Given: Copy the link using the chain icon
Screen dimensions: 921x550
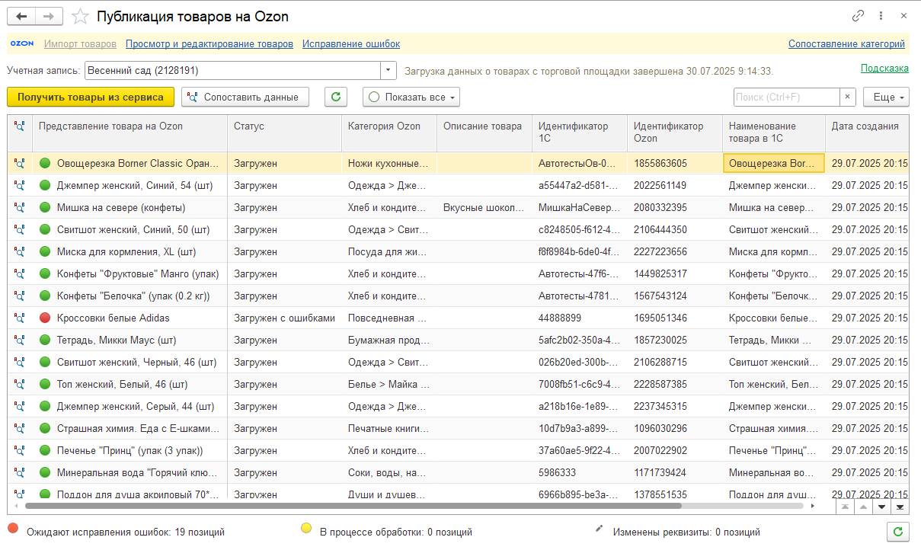Looking at the screenshot, I should (x=859, y=16).
